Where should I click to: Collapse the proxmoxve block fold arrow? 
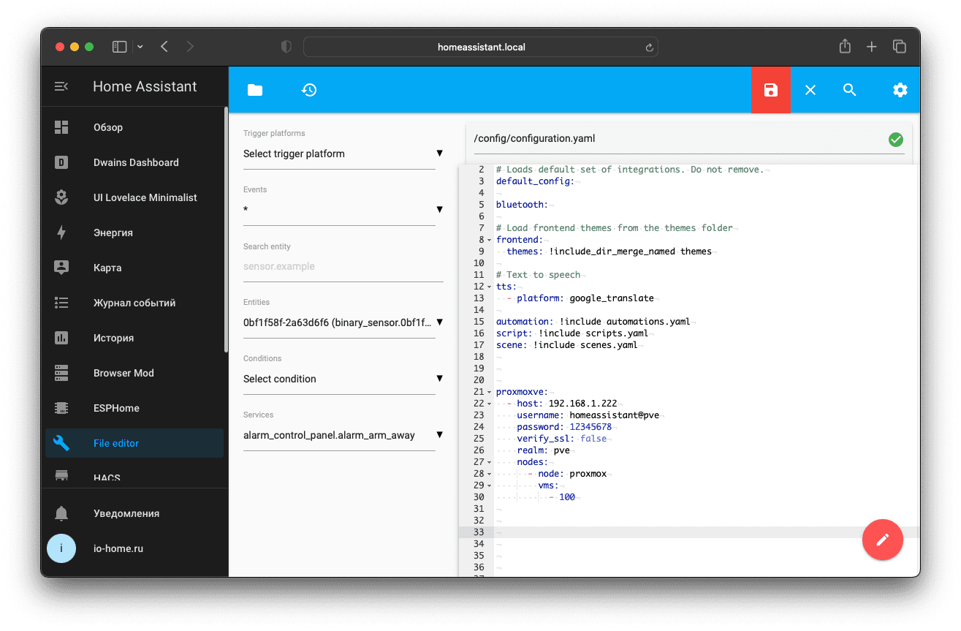[x=490, y=392]
